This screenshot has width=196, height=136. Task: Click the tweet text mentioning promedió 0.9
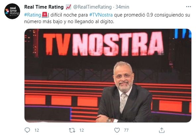click(x=107, y=18)
